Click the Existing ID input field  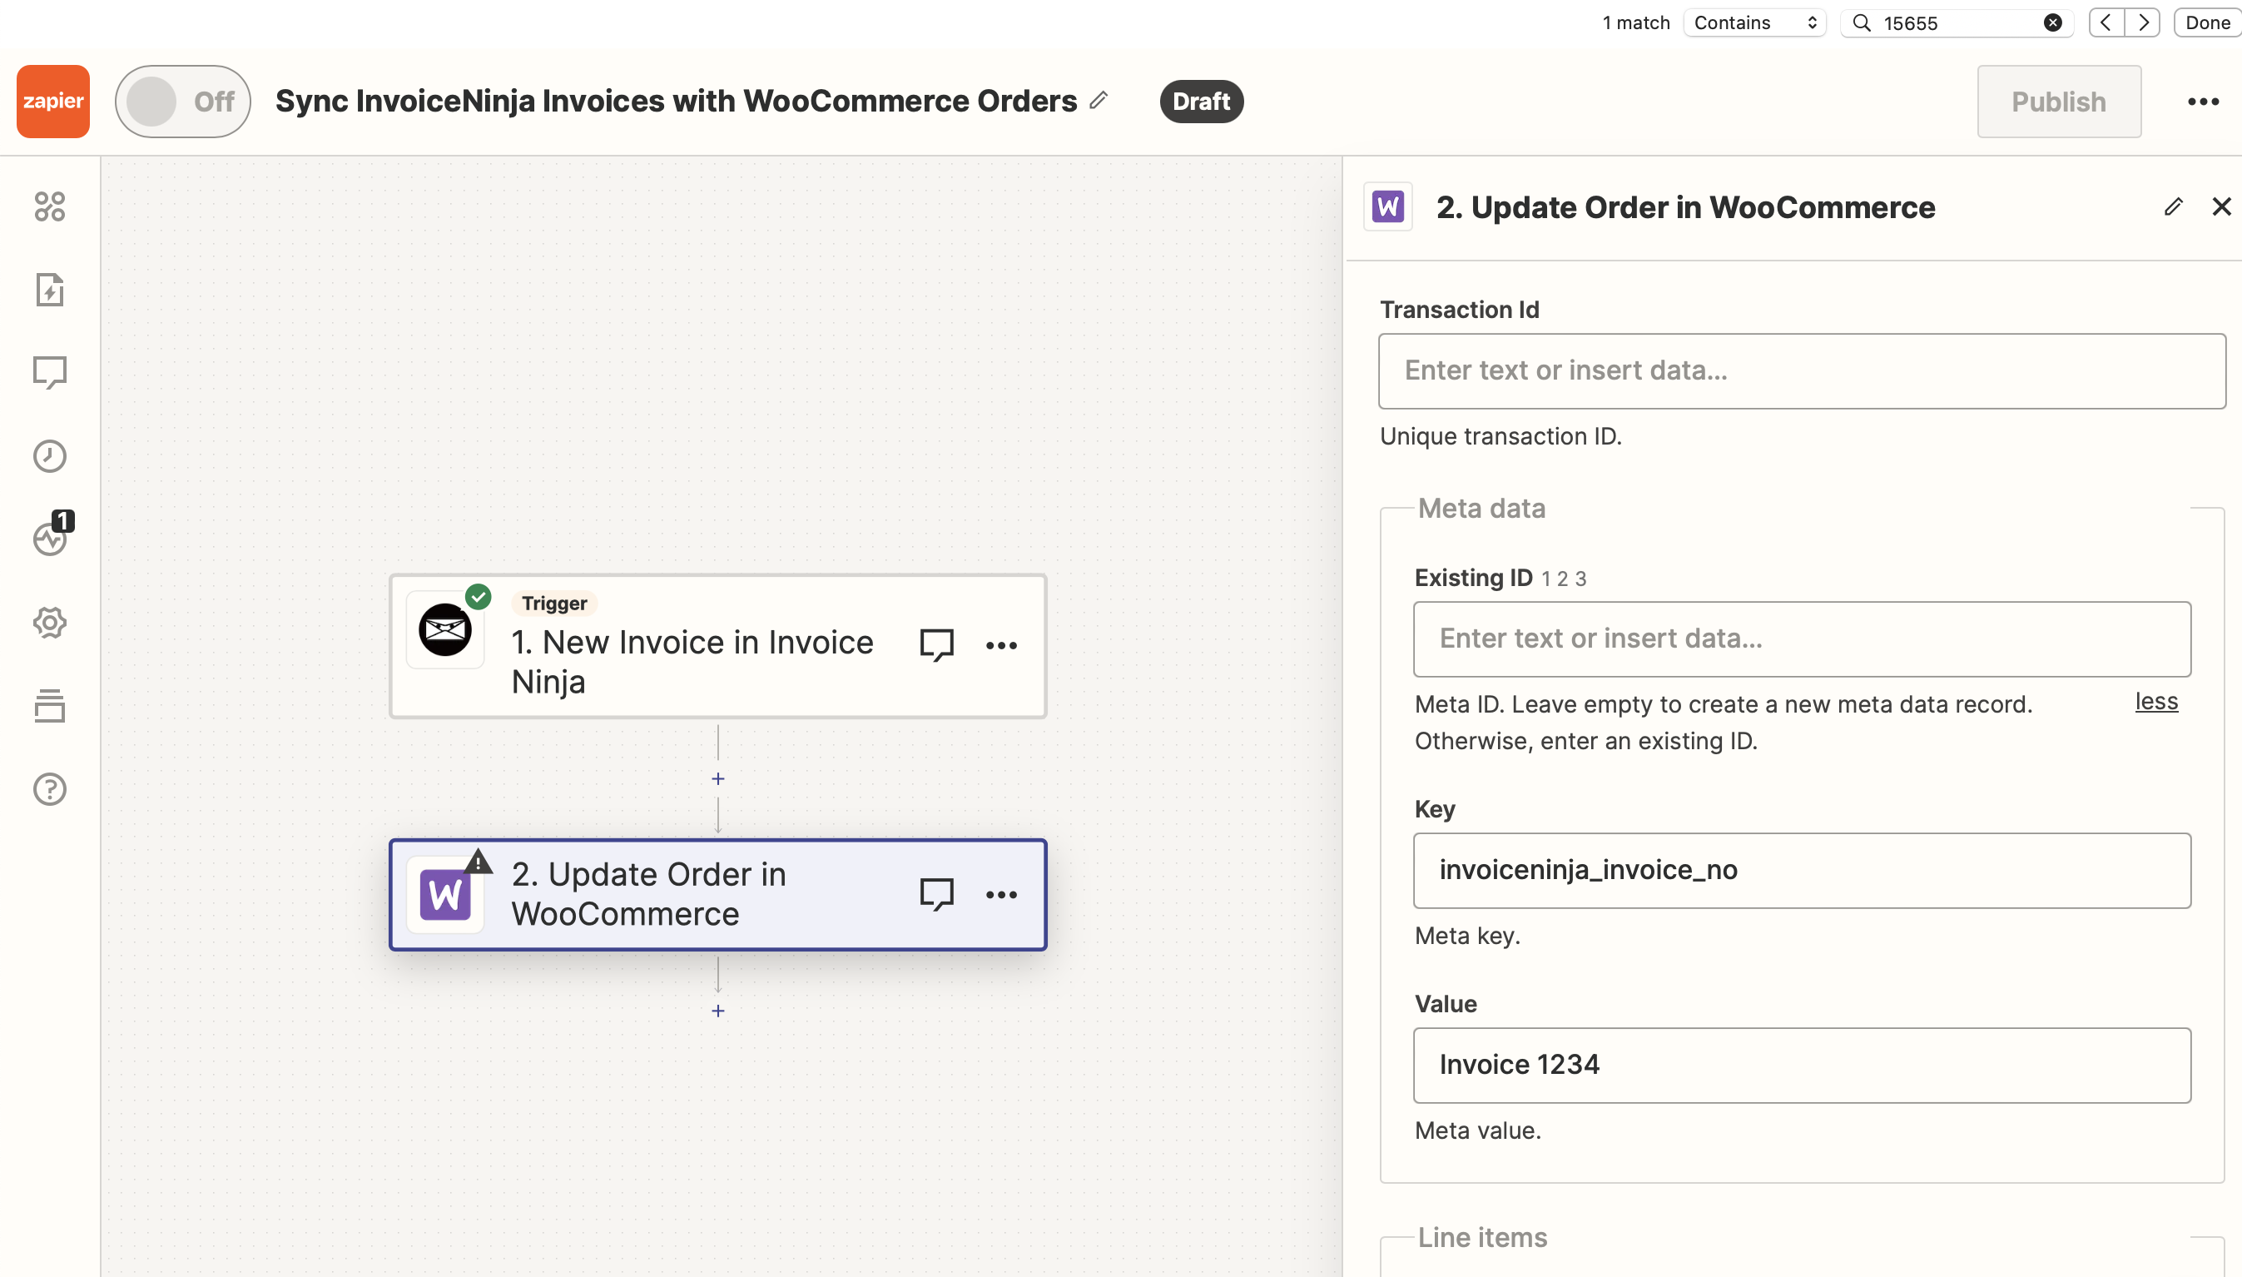click(1802, 638)
